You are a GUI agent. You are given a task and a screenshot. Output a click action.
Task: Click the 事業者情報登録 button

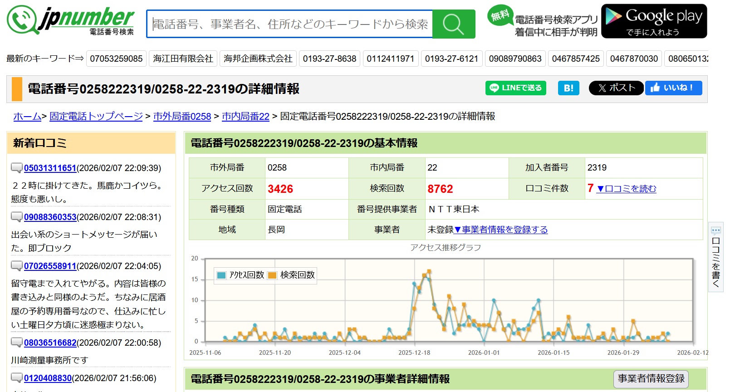pos(651,378)
